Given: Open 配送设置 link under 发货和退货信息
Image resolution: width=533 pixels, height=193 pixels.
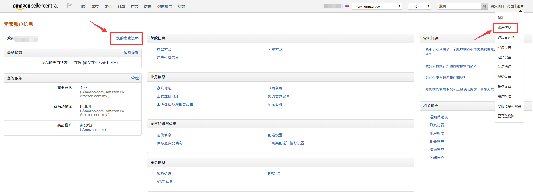Looking at the screenshot, I should [275, 135].
